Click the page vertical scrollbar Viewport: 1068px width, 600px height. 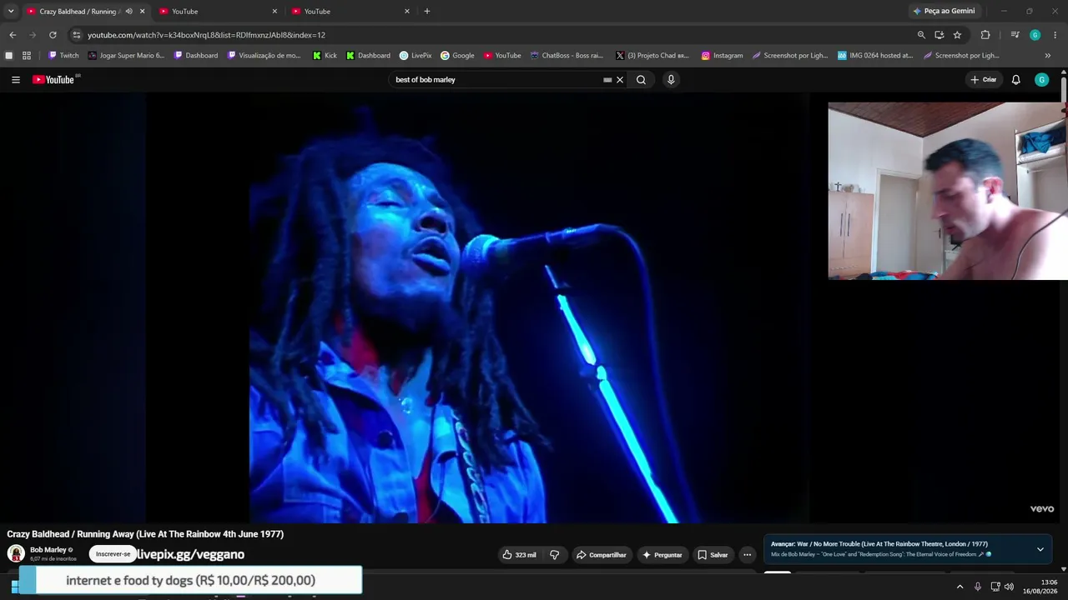(1064, 87)
